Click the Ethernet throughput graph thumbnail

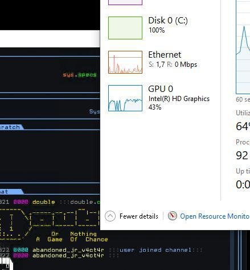[125, 62]
